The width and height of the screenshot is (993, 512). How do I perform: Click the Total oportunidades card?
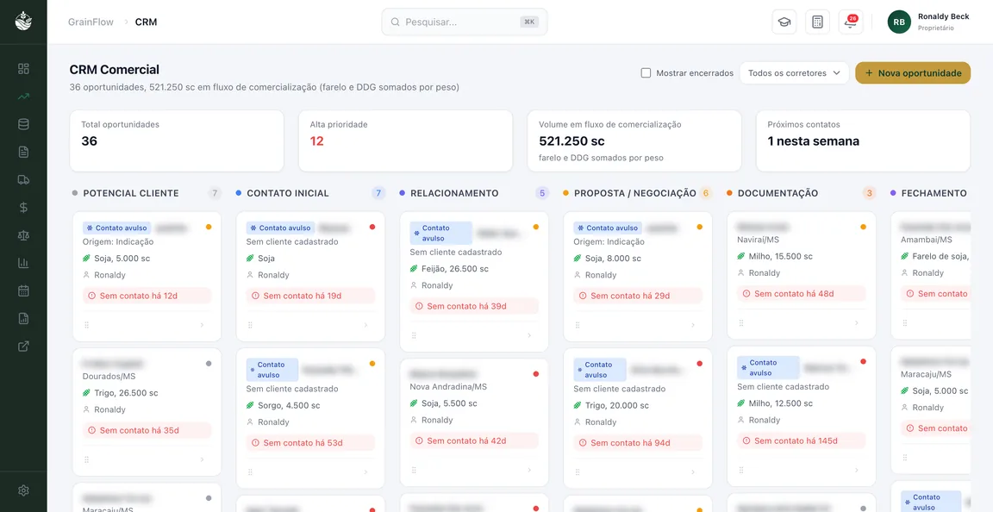pyautogui.click(x=177, y=140)
